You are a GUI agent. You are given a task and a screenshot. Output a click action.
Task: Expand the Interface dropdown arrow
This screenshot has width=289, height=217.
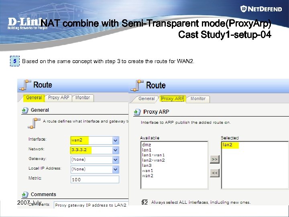pos(116,140)
